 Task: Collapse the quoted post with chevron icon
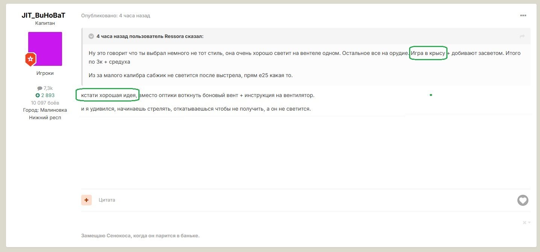pos(91,36)
